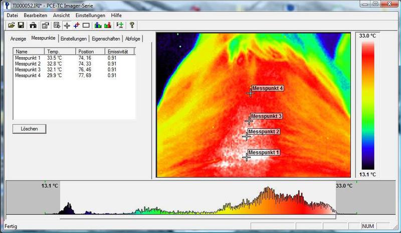Click the properties window toolbar icon
Viewport: 401px width, 233px height.
[45, 25]
